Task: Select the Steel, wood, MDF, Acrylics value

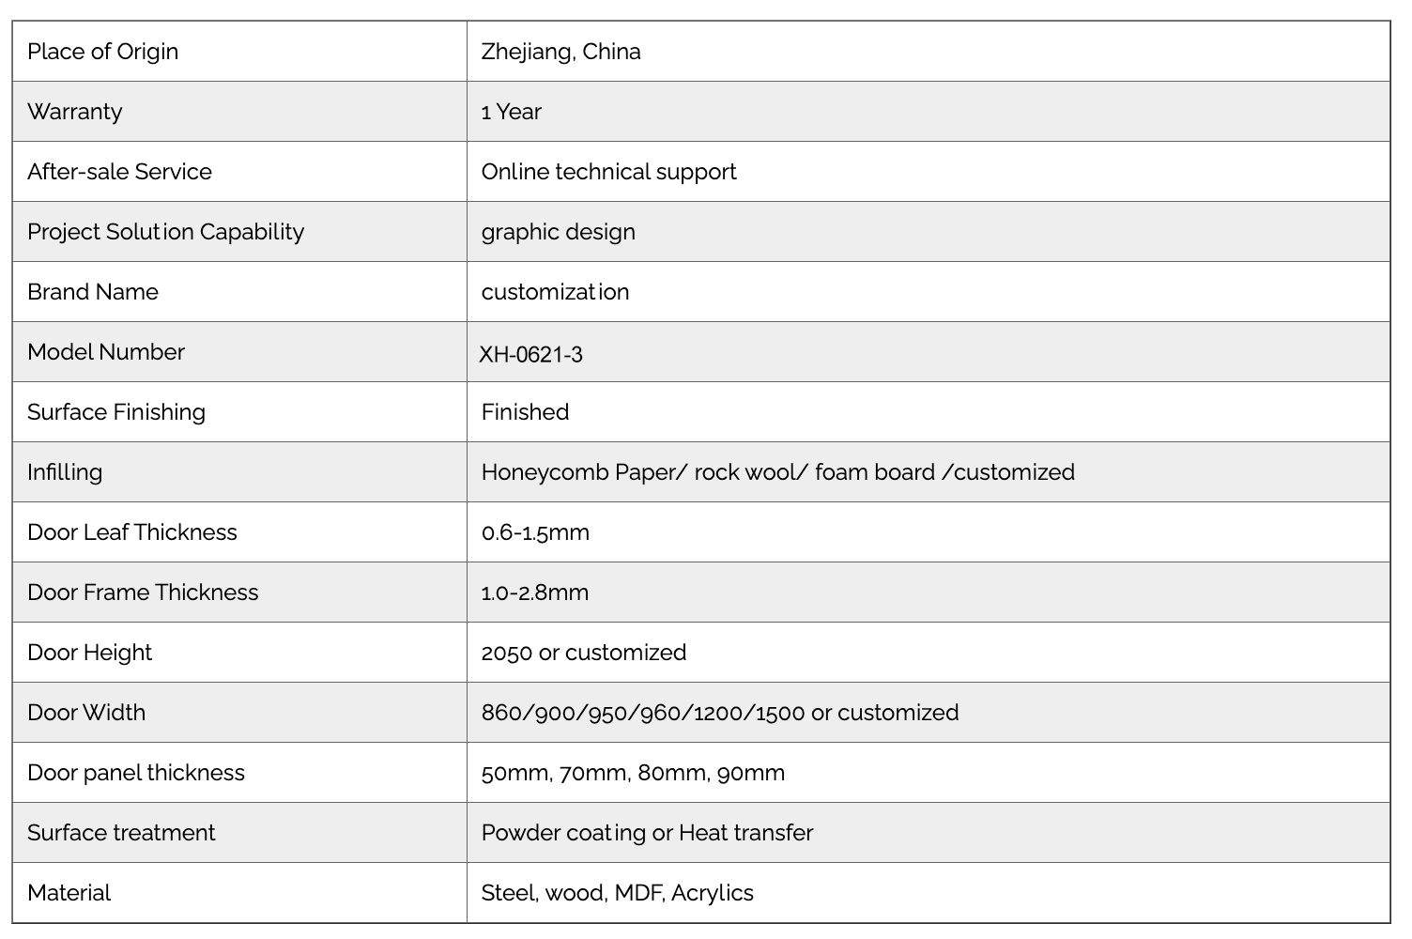Action: click(x=617, y=893)
